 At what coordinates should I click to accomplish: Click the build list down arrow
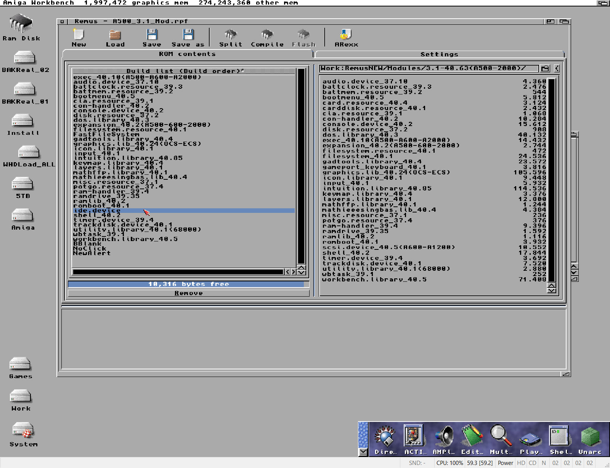[301, 273]
